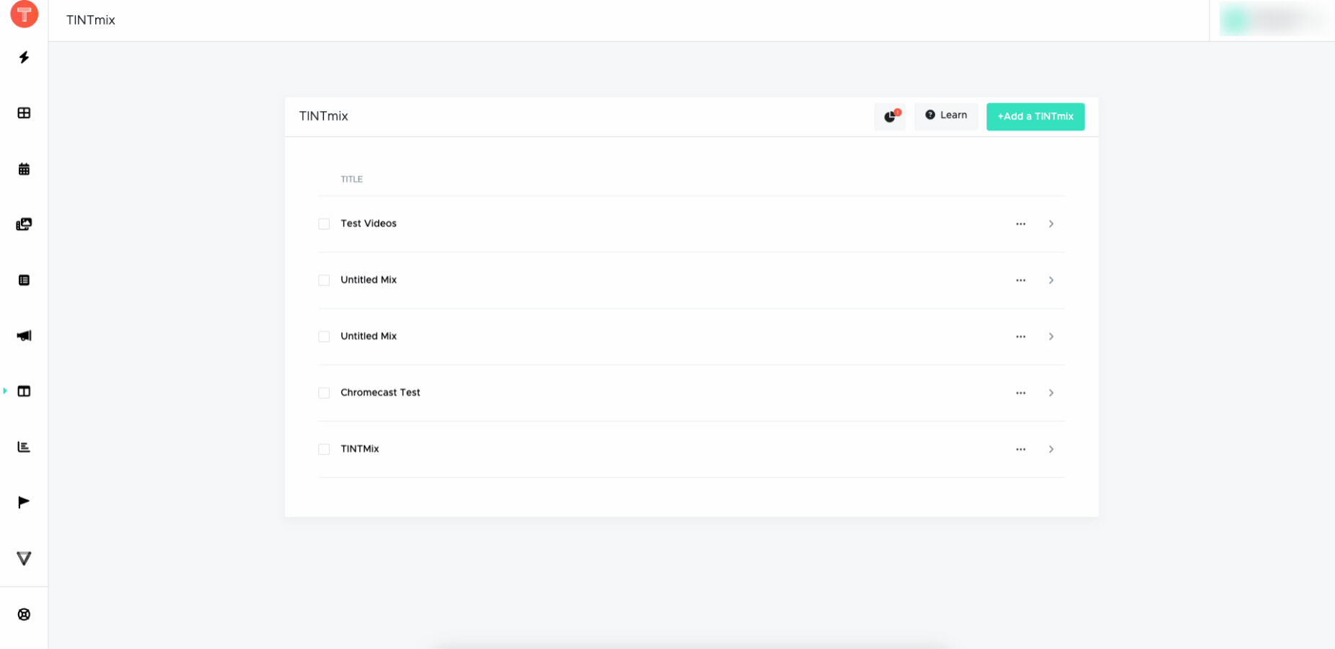Open the list form sidebar icon

(x=24, y=280)
